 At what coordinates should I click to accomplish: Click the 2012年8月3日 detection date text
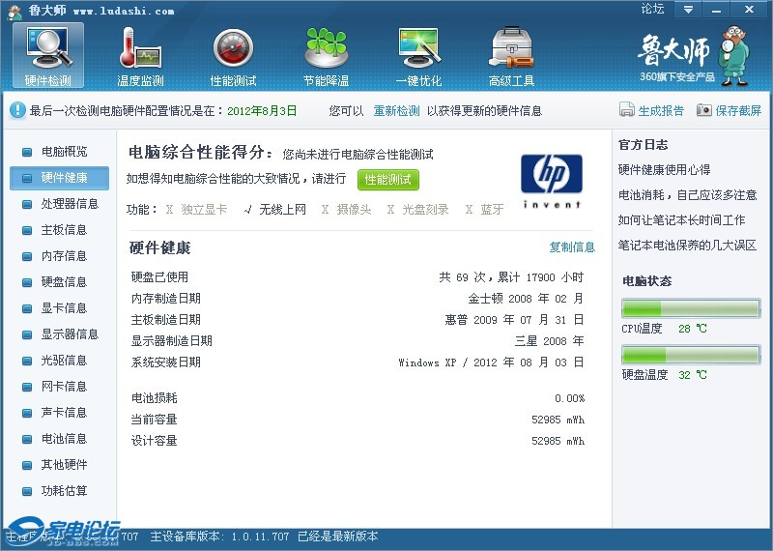(262, 111)
